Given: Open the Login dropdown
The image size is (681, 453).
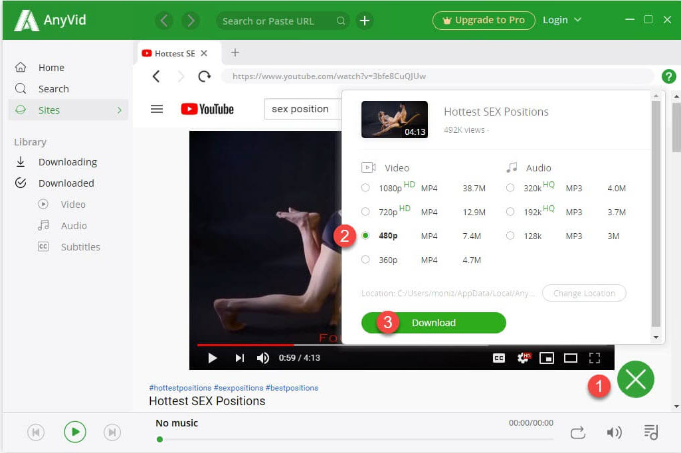Looking at the screenshot, I should tap(561, 20).
